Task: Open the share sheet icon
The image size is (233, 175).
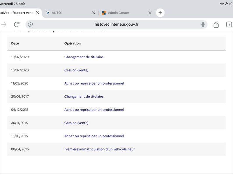Action: click(216, 24)
